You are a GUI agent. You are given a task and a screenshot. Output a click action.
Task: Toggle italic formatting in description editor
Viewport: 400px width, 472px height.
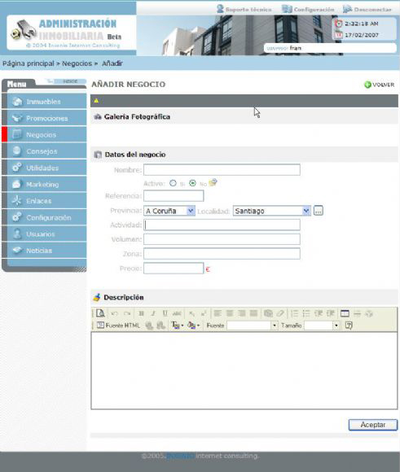(153, 313)
